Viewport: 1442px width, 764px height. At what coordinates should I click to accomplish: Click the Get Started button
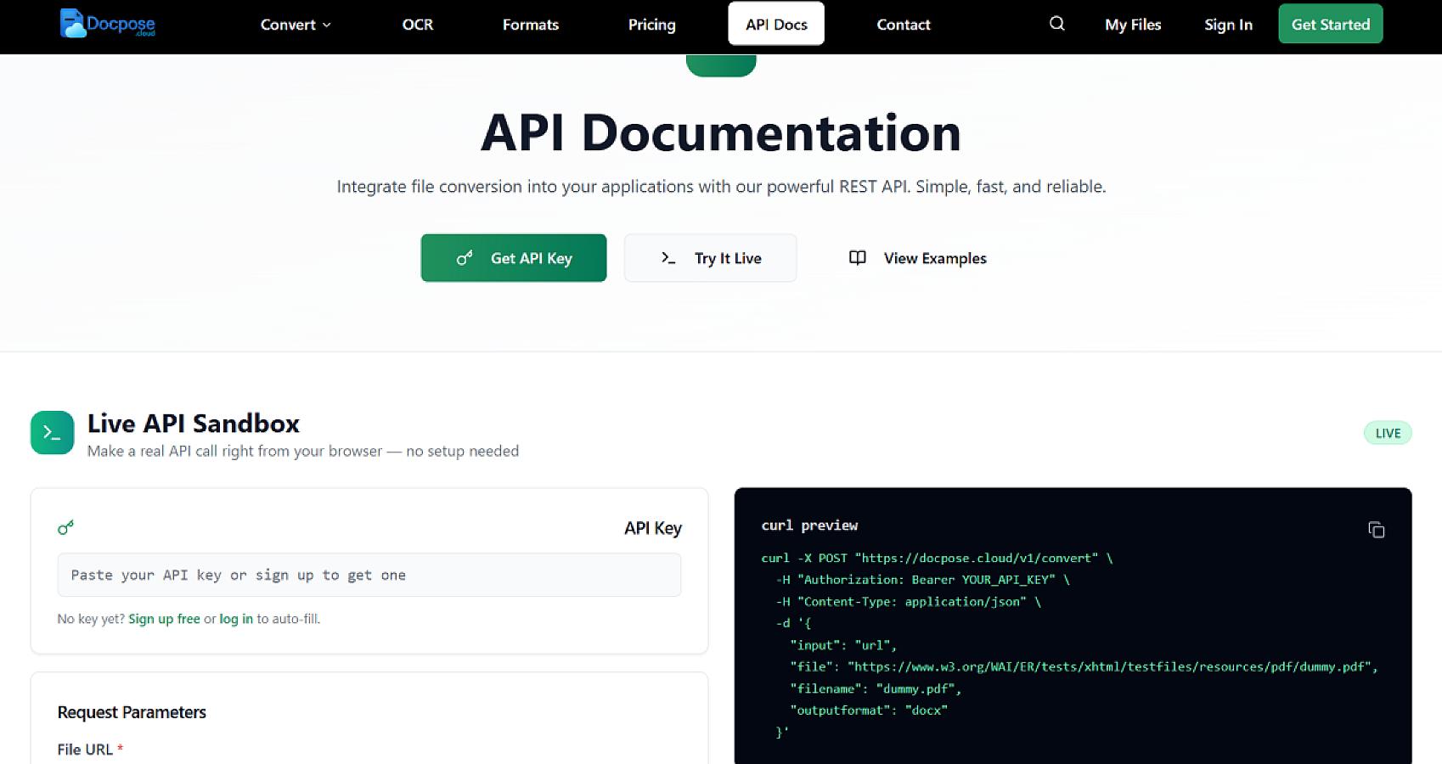(x=1330, y=24)
